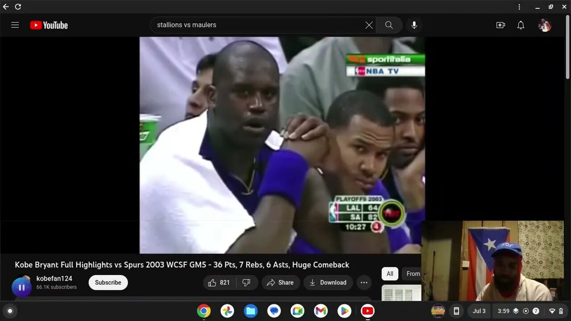Viewport: 571px width, 321px height.
Task: Go to the YouTube home logo
Action: (x=49, y=25)
